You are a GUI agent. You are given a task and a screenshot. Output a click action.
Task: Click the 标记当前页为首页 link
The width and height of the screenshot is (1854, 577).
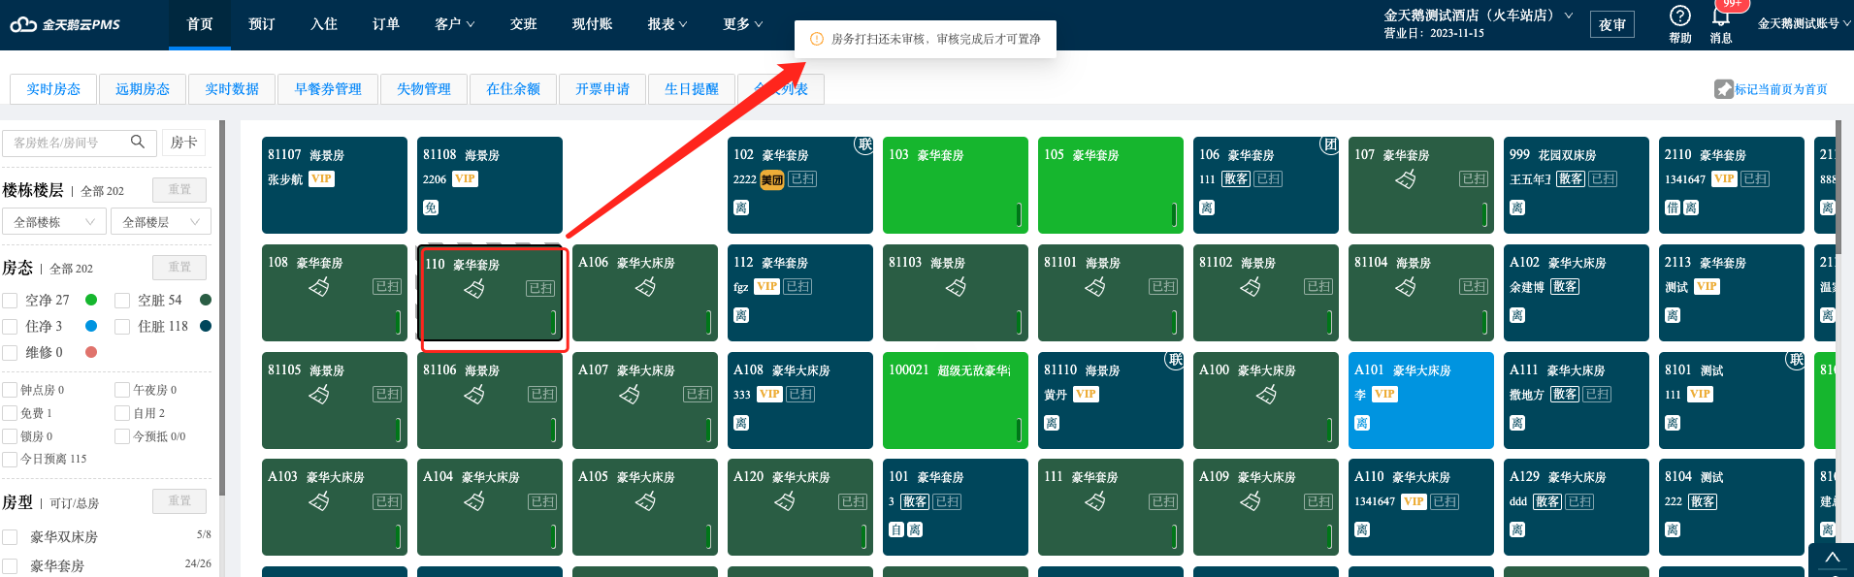pos(1781,89)
